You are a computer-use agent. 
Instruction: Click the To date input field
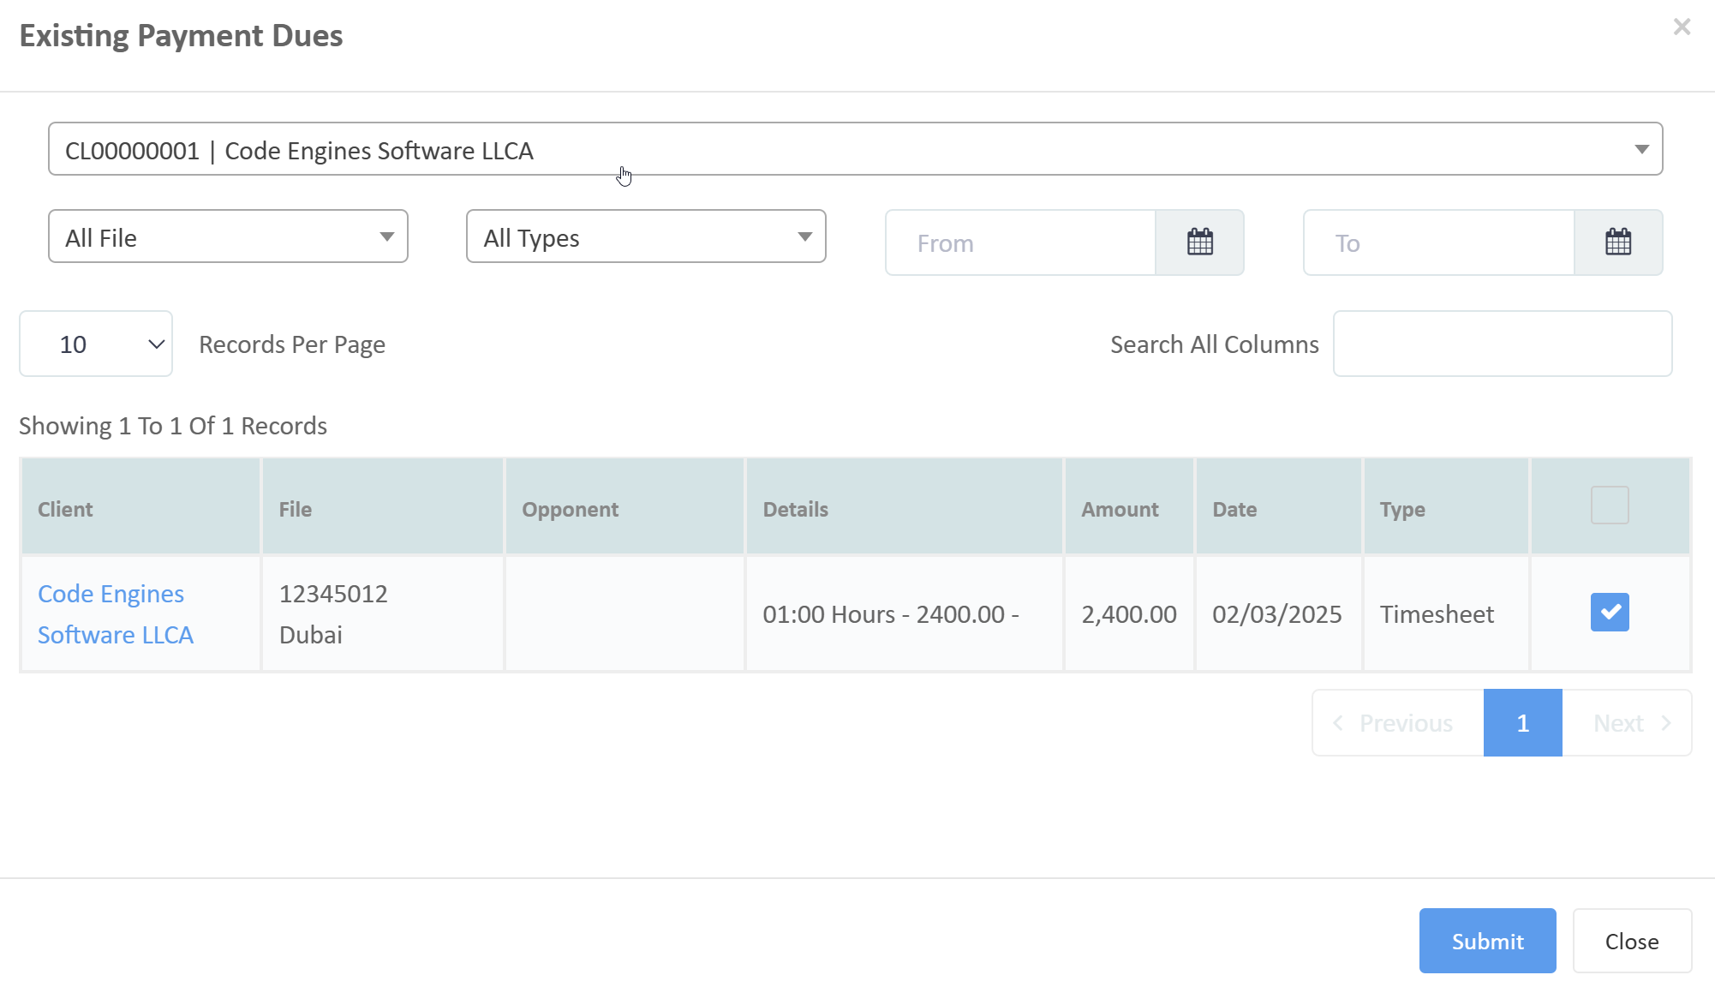[x=1437, y=242]
